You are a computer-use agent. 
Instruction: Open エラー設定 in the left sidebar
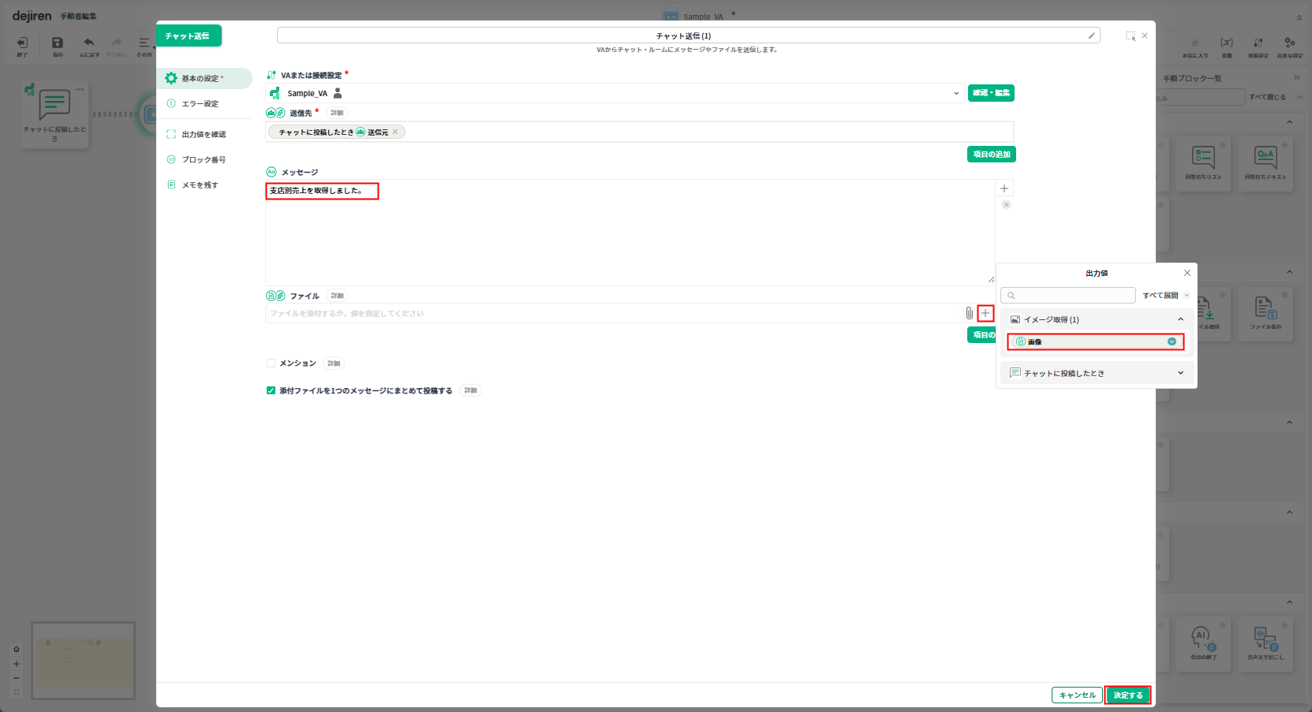click(x=200, y=104)
